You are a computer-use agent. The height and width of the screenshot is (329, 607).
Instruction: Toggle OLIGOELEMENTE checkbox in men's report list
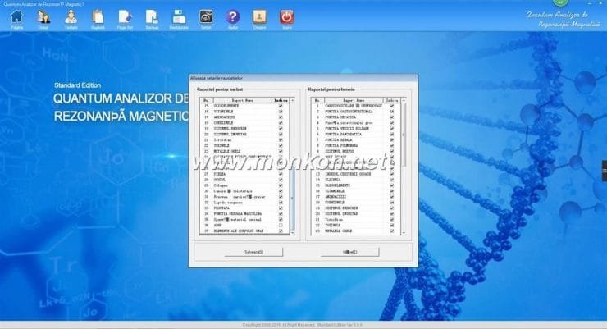click(281, 106)
